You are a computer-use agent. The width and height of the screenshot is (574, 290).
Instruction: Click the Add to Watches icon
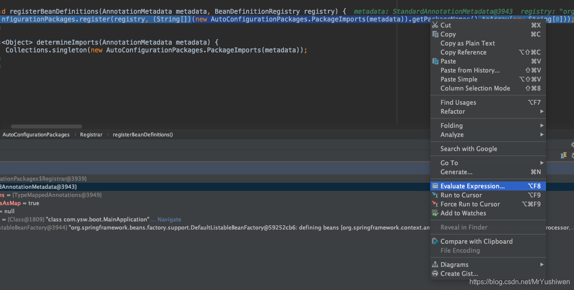(435, 213)
